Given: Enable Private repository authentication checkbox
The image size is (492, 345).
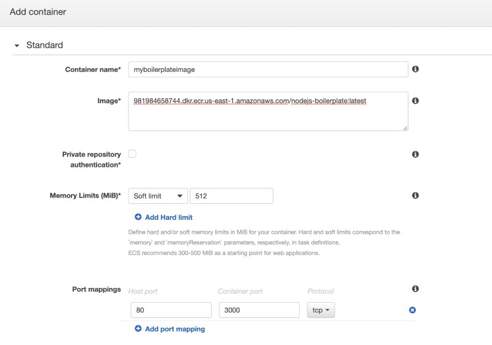Looking at the screenshot, I should click(132, 153).
